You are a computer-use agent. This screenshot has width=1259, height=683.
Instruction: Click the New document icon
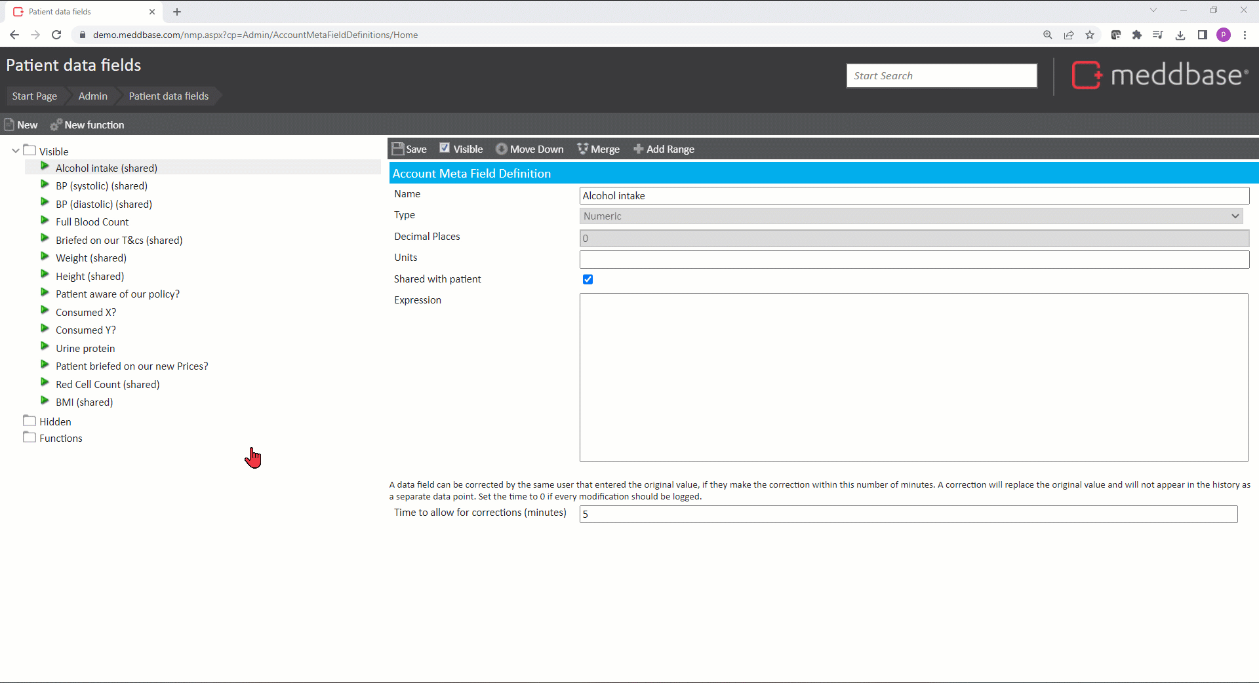9,125
